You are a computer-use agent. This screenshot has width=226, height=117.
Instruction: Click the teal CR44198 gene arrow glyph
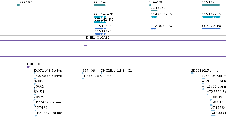pyautogui.click(x=150, y=5)
